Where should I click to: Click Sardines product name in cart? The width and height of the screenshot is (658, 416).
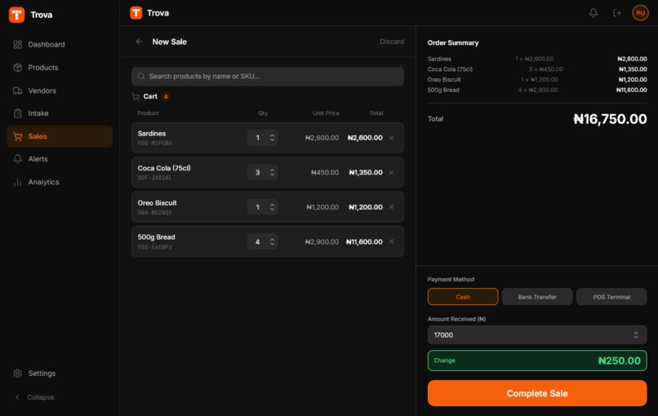click(152, 133)
